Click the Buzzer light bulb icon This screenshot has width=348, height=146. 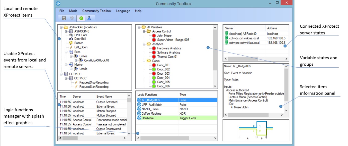(71, 43)
